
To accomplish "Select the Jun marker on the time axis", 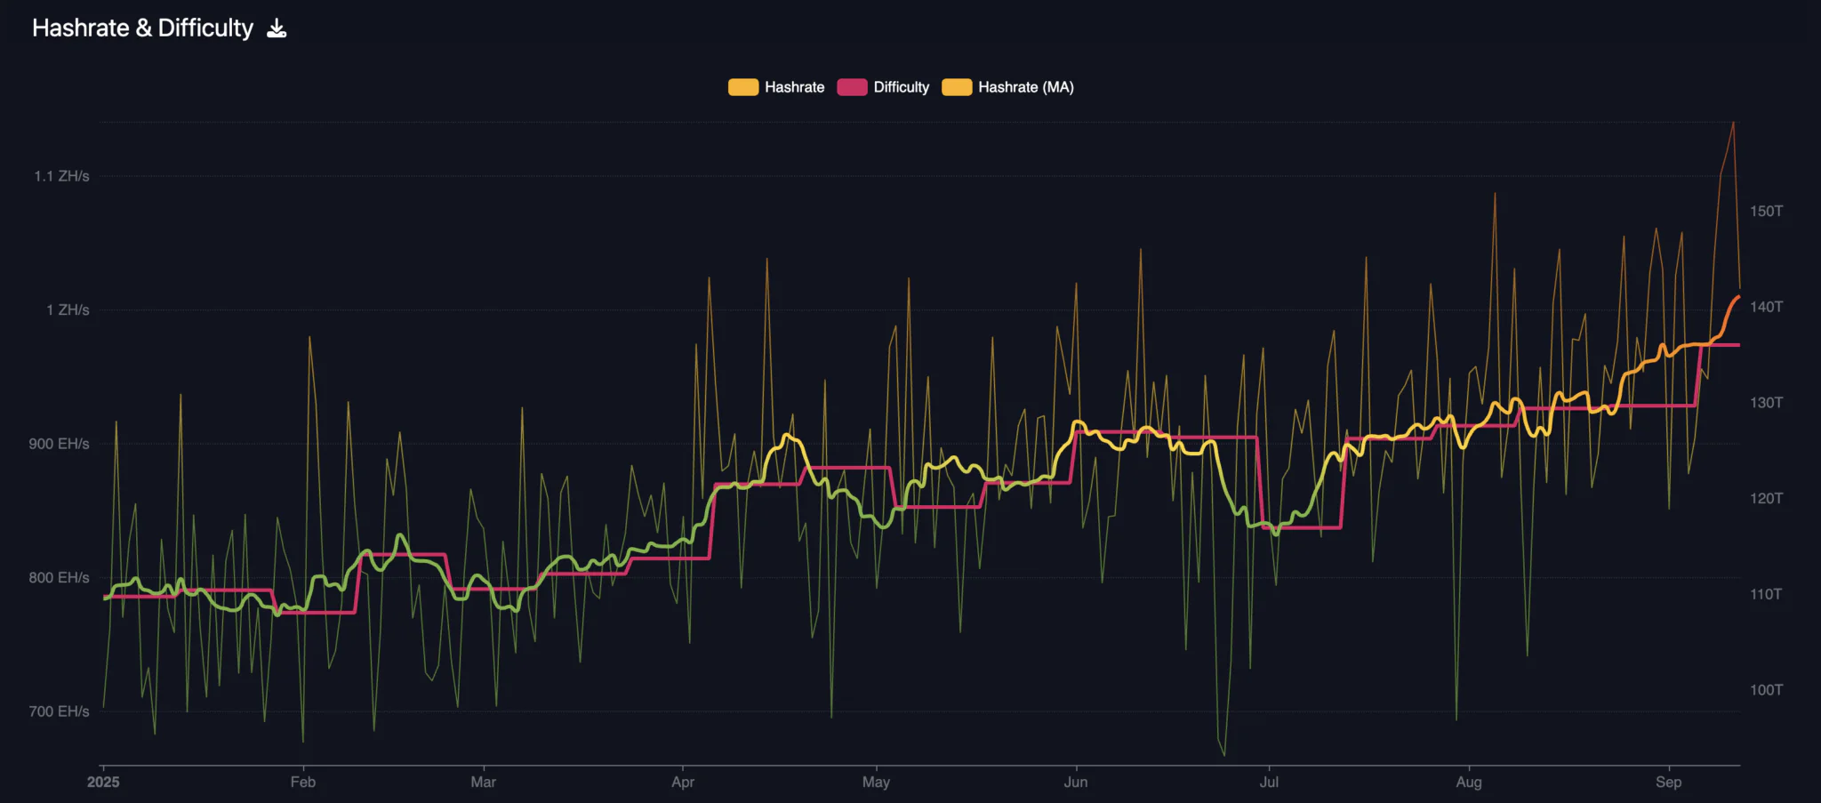I will click(x=1076, y=782).
